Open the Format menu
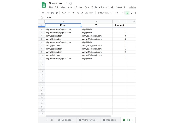Image resolution: width=174 pixels, height=123 pixels. [79, 7]
